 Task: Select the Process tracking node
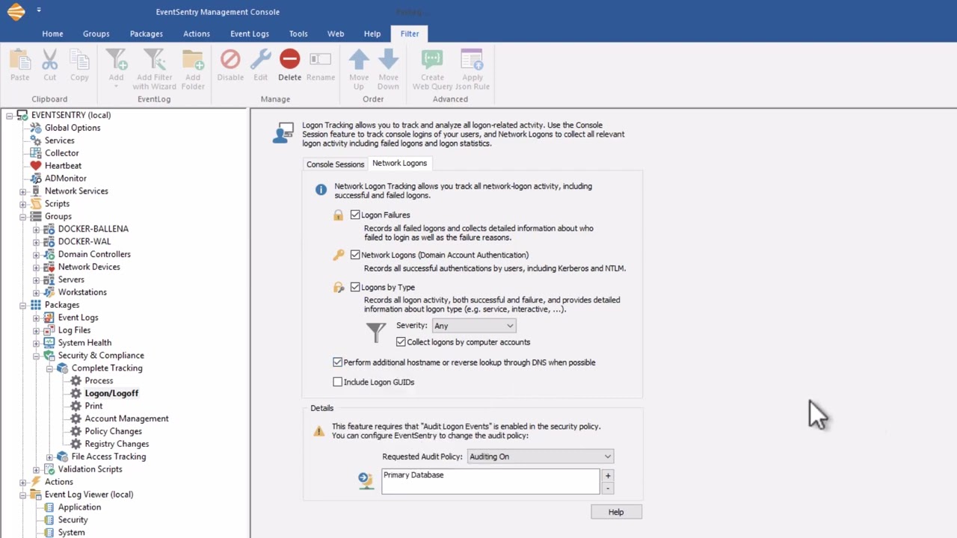pos(99,381)
